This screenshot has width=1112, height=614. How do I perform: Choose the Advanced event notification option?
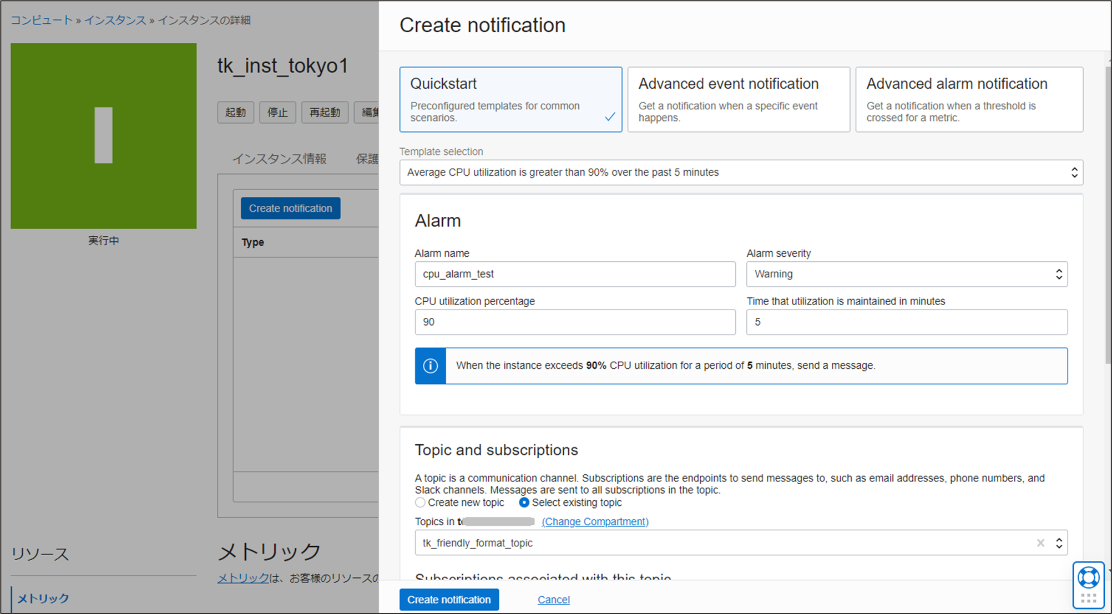738,99
